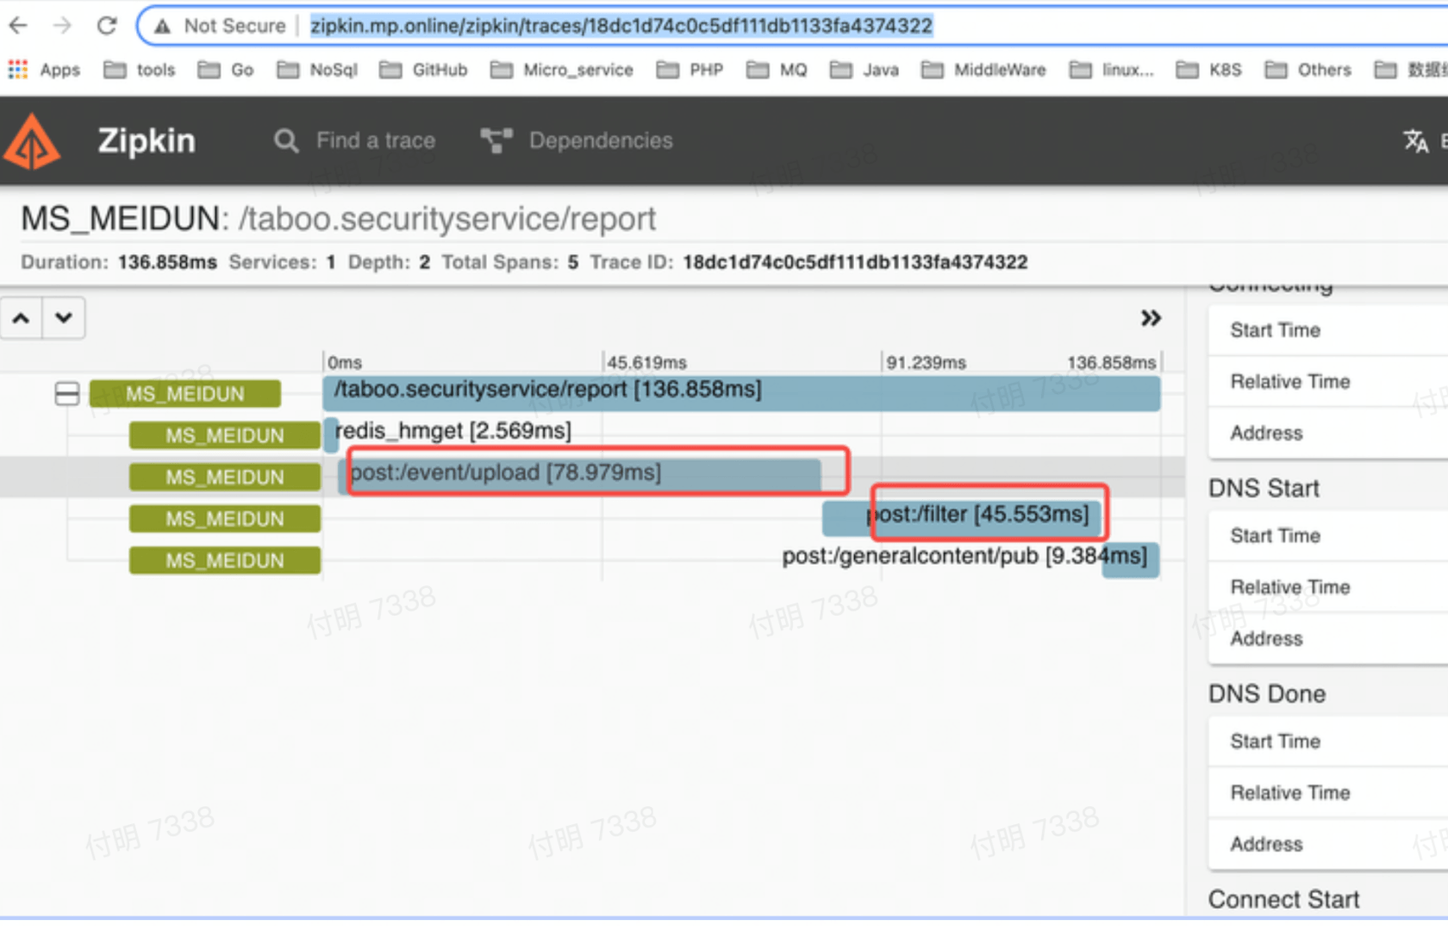
Task: Click Address under DNS Done
Action: point(1266,844)
